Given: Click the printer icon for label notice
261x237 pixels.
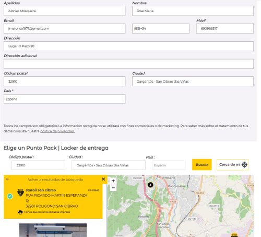Looking at the screenshot, I should pyautogui.click(x=20, y=212).
